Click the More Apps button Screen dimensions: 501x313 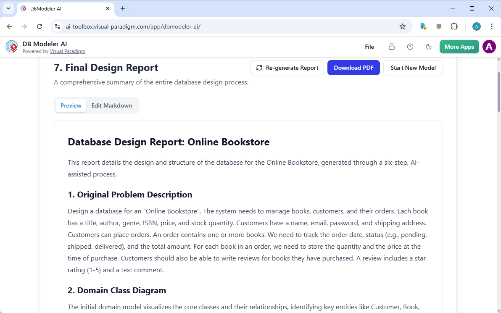click(459, 47)
